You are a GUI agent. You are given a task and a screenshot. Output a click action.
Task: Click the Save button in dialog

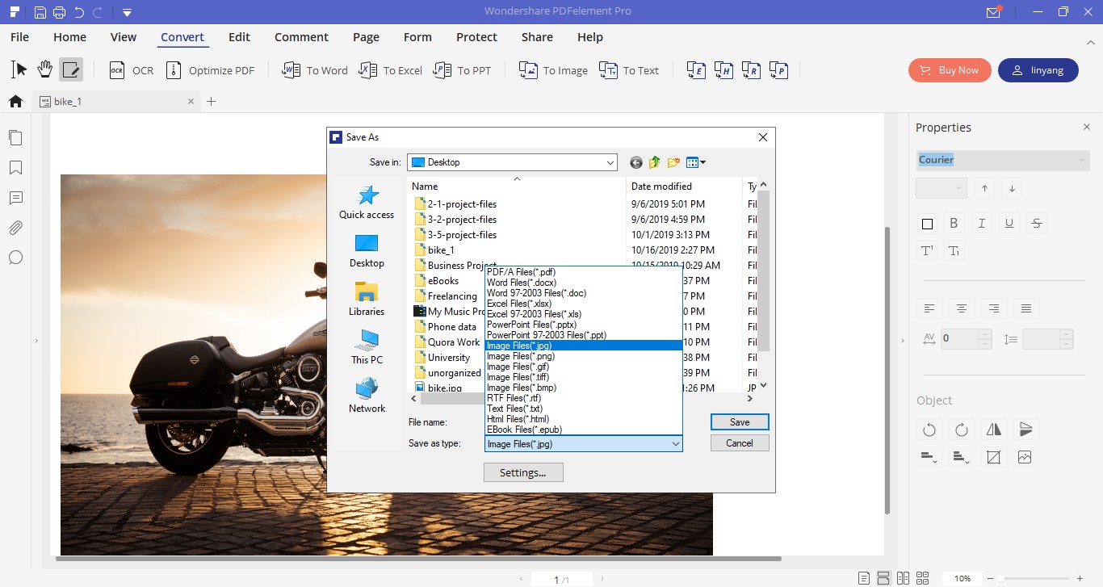740,421
